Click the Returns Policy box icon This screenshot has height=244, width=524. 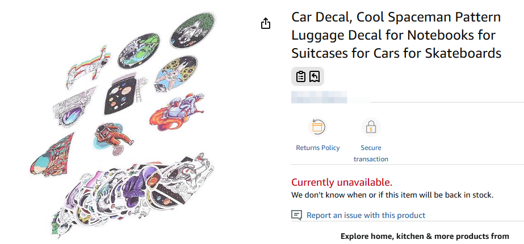pos(317,127)
